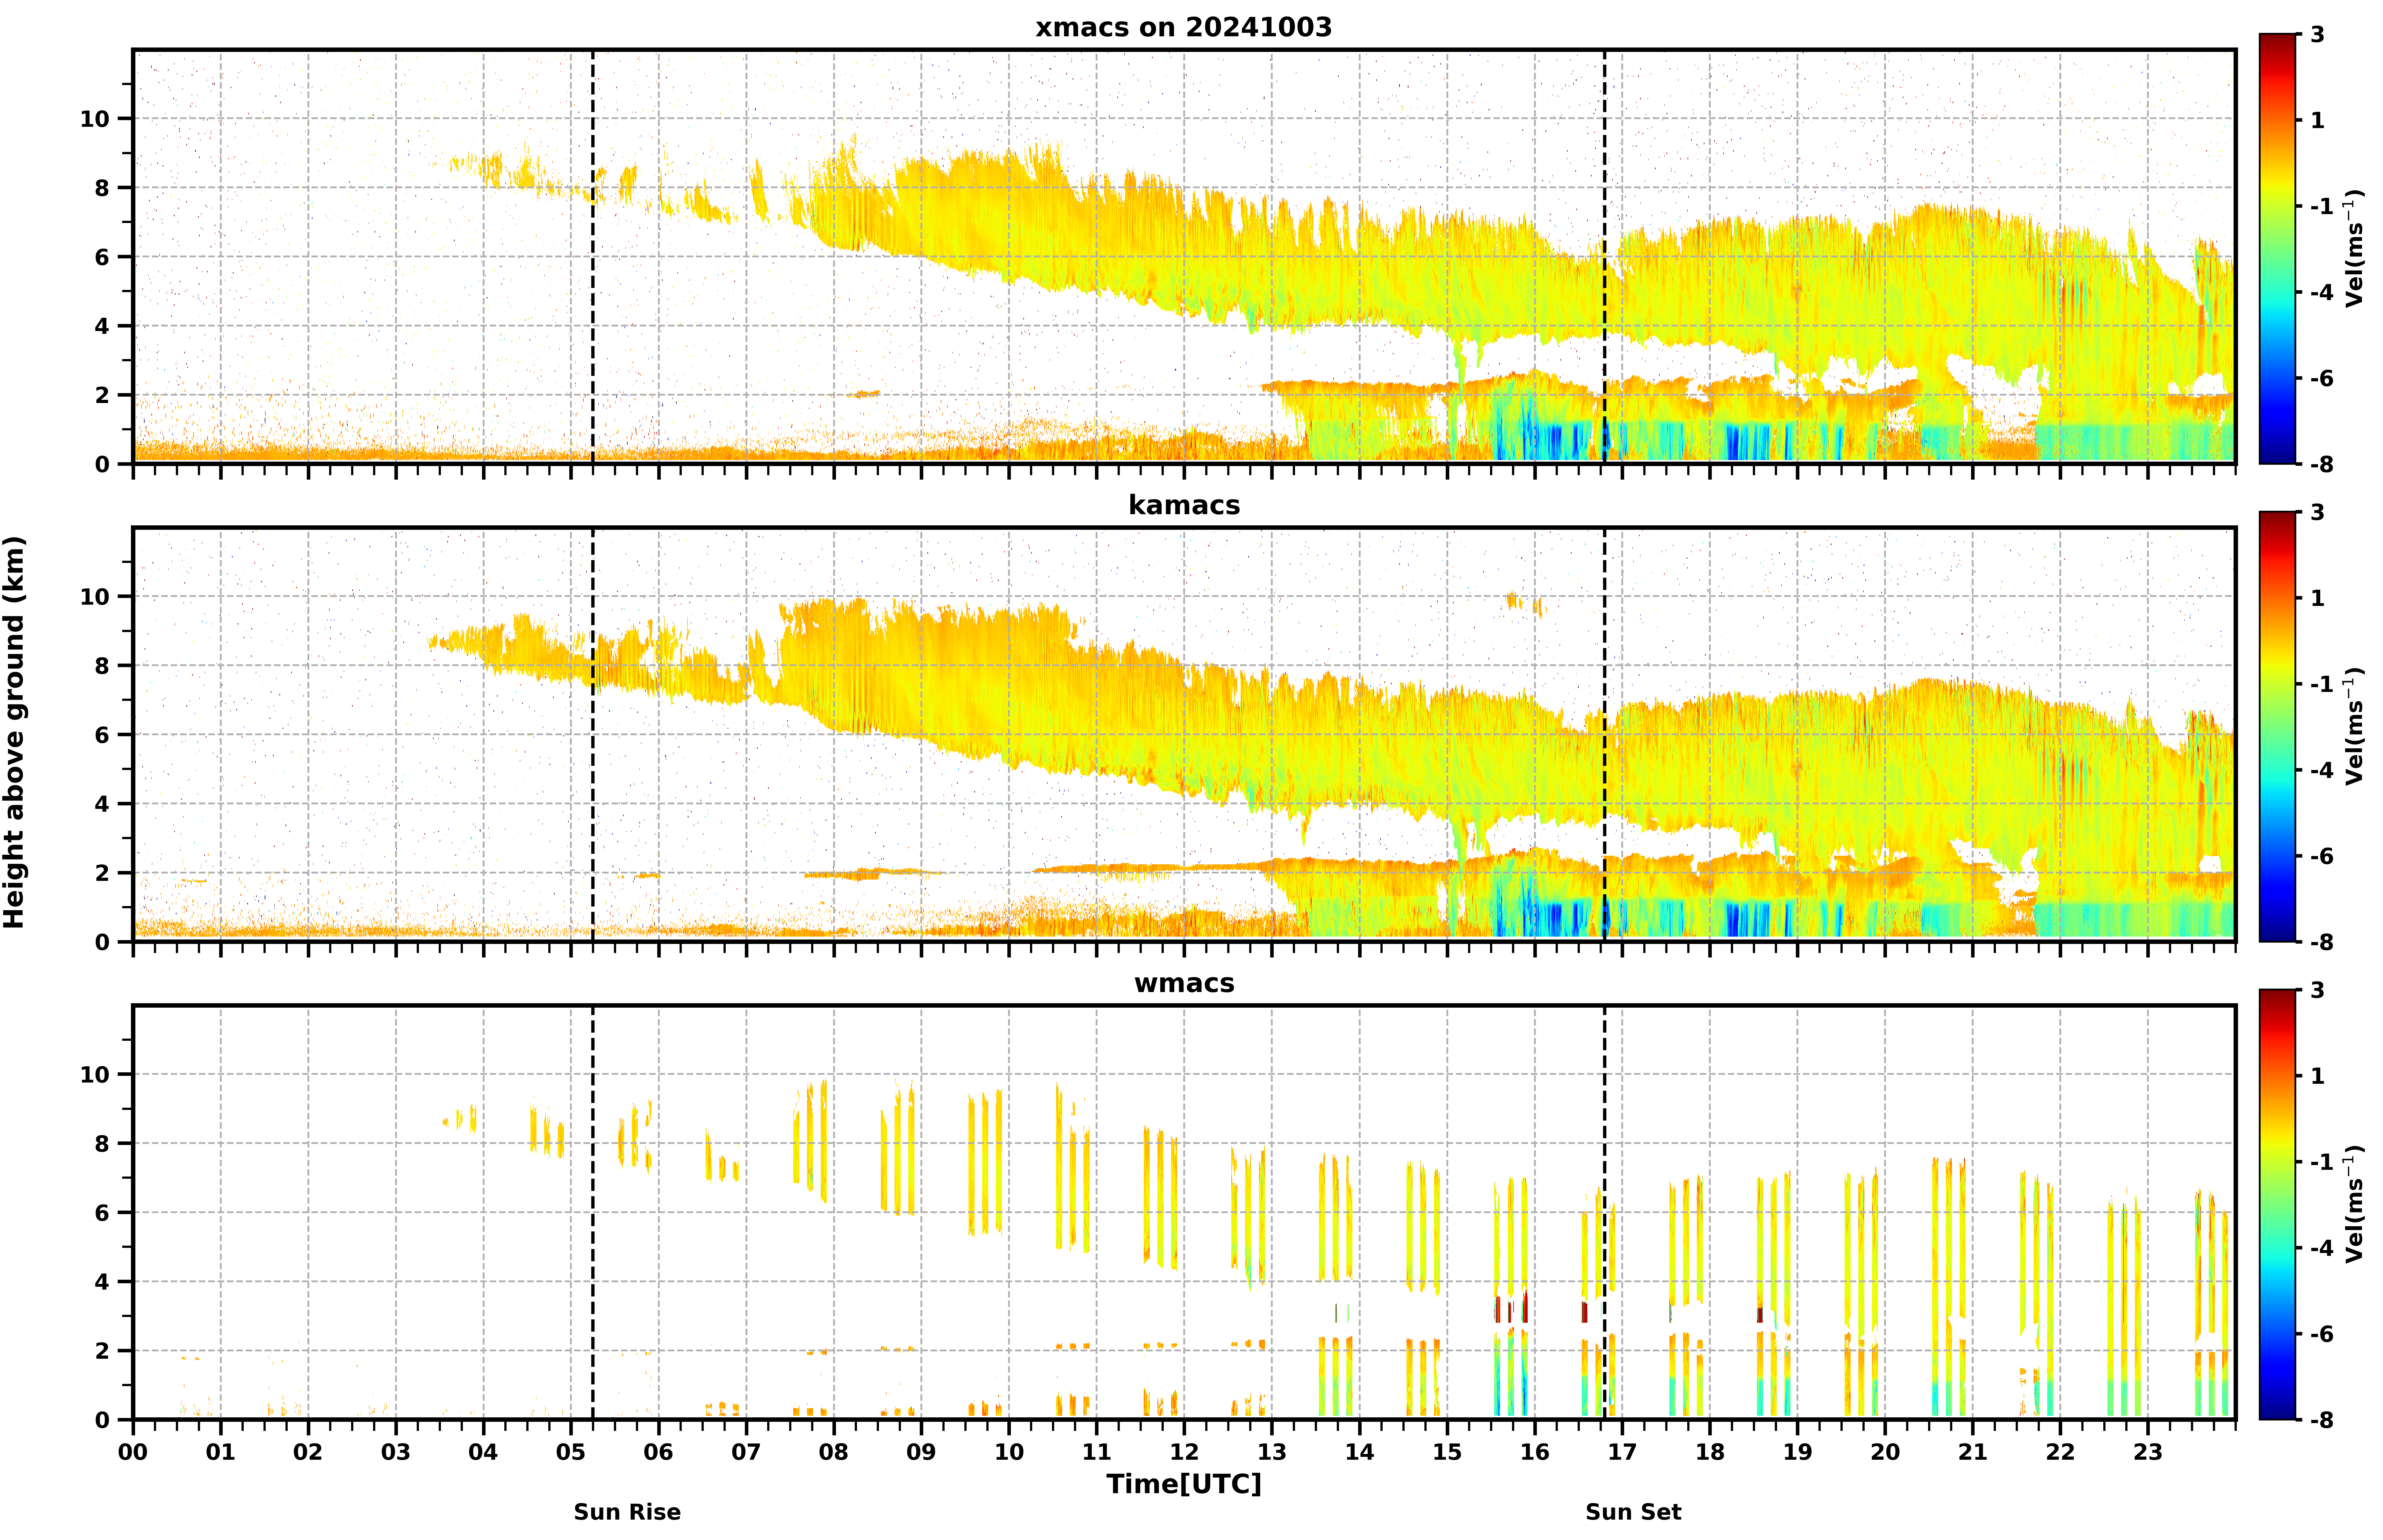Click the '05' time tick label
Viewport: 2383px width, 1540px height.
point(571,1452)
